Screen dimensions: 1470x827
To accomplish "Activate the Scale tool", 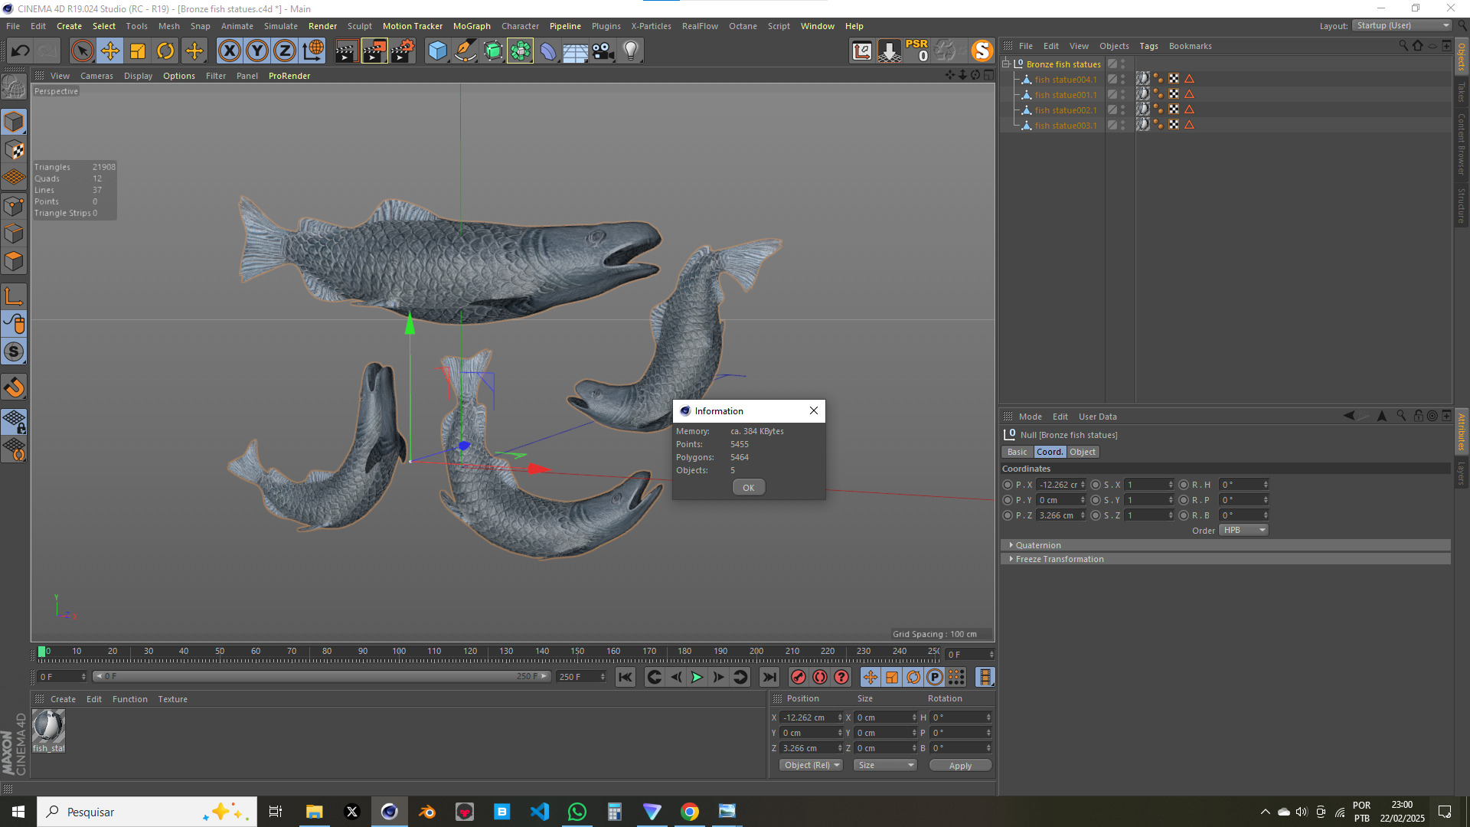I will click(x=138, y=51).
